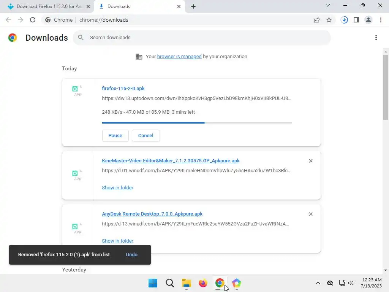The image size is (389, 292).
Task: Remove KineMaster download from list
Action: [310, 161]
